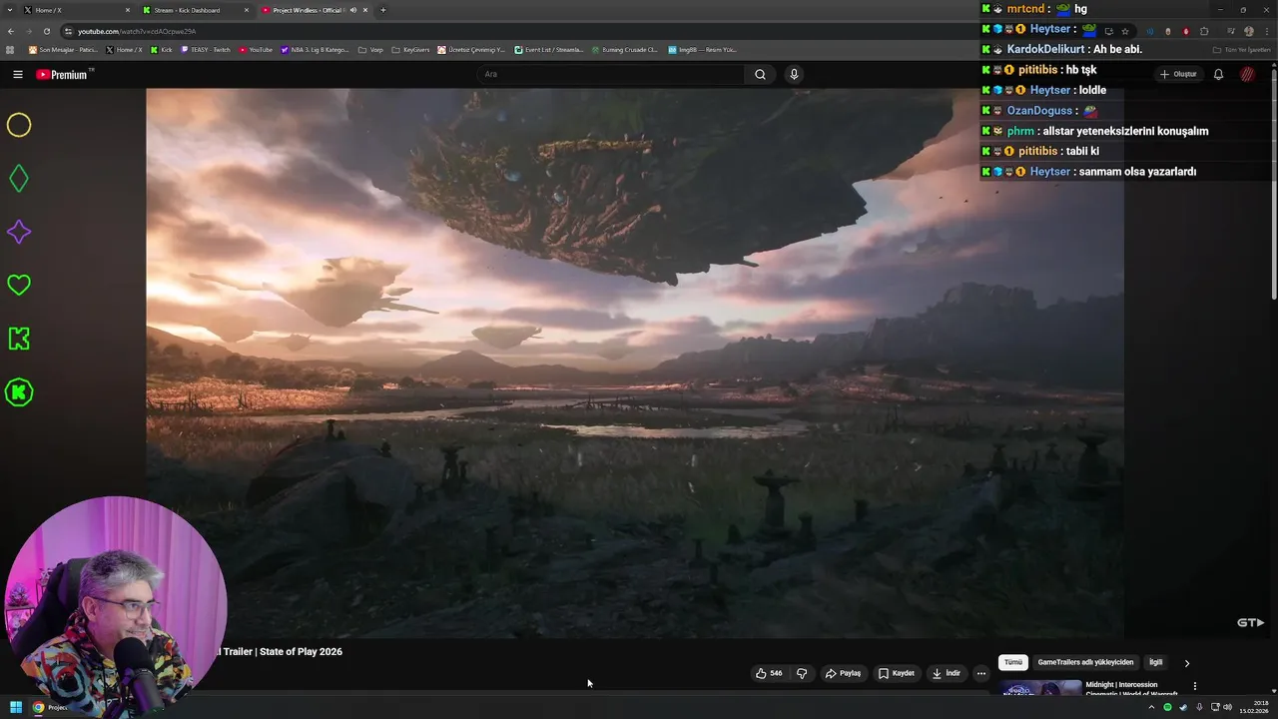Expand the KeyGivers bookmark folder
Screen dimensions: 1278x719
tap(410, 49)
